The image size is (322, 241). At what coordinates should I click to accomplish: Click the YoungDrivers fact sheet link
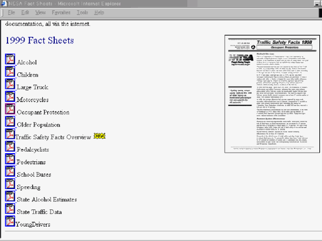33,224
